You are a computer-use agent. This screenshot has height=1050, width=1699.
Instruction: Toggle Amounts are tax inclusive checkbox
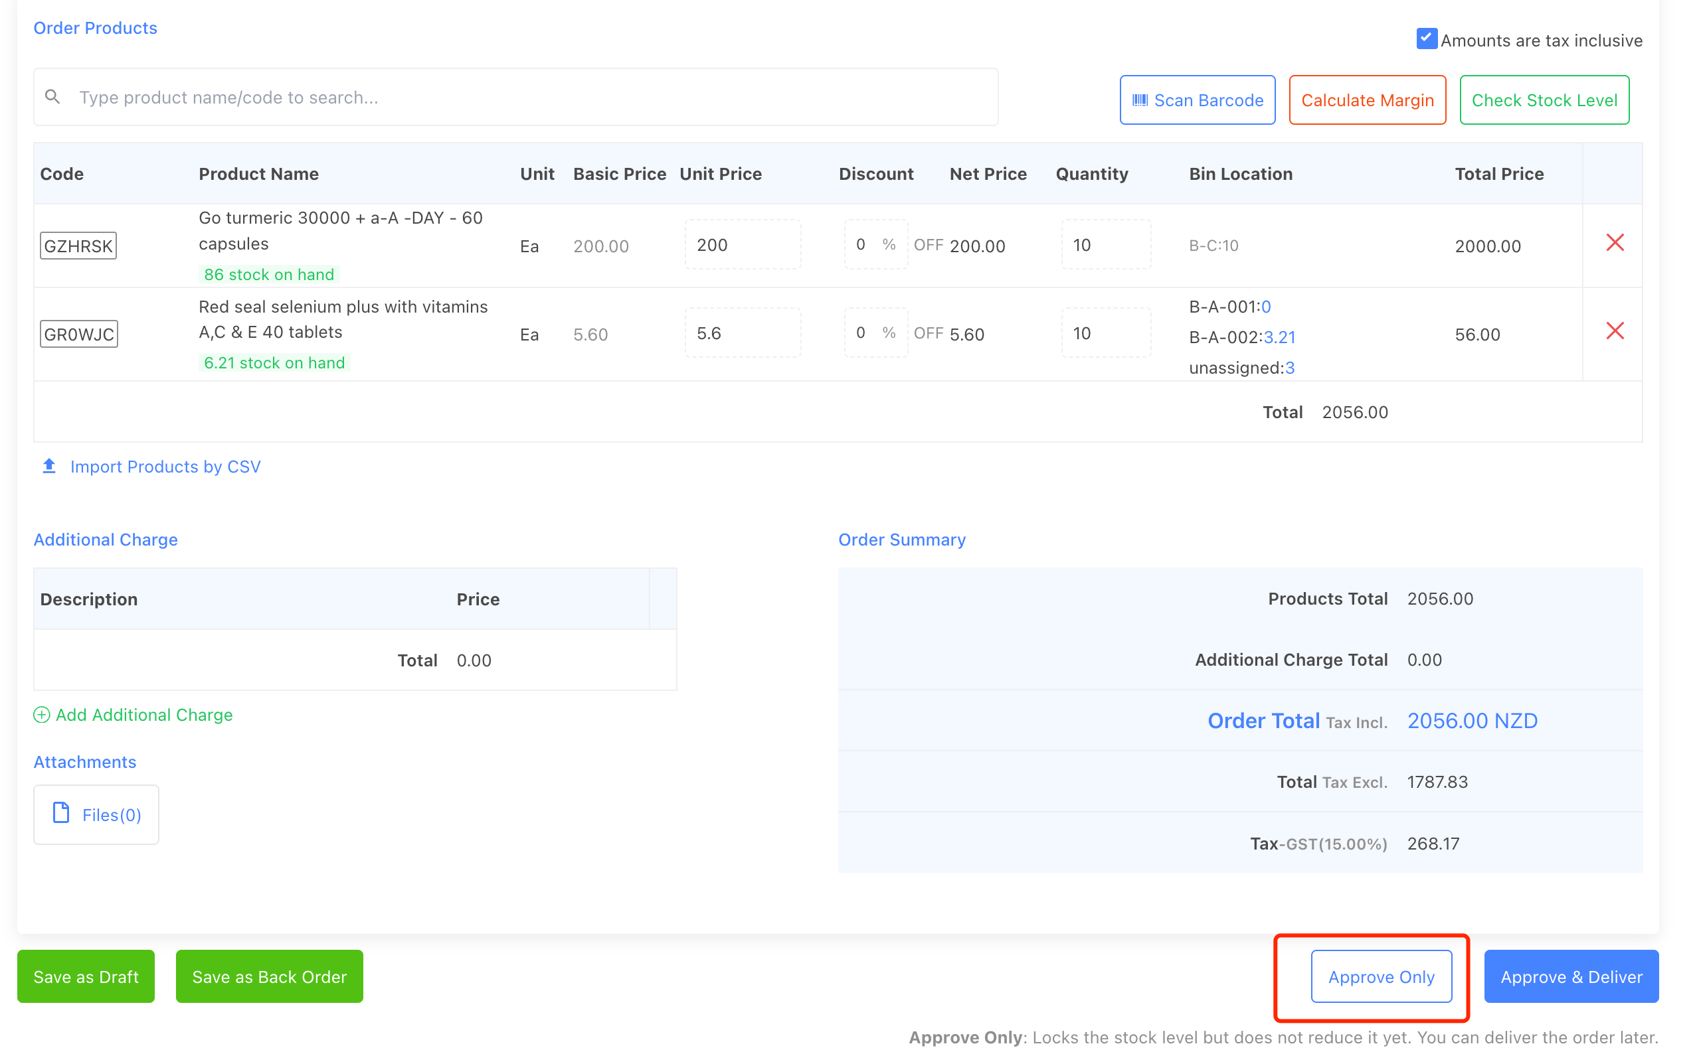1426,39
